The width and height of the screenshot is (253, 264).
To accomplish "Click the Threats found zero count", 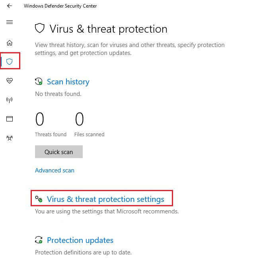I will point(40,119).
